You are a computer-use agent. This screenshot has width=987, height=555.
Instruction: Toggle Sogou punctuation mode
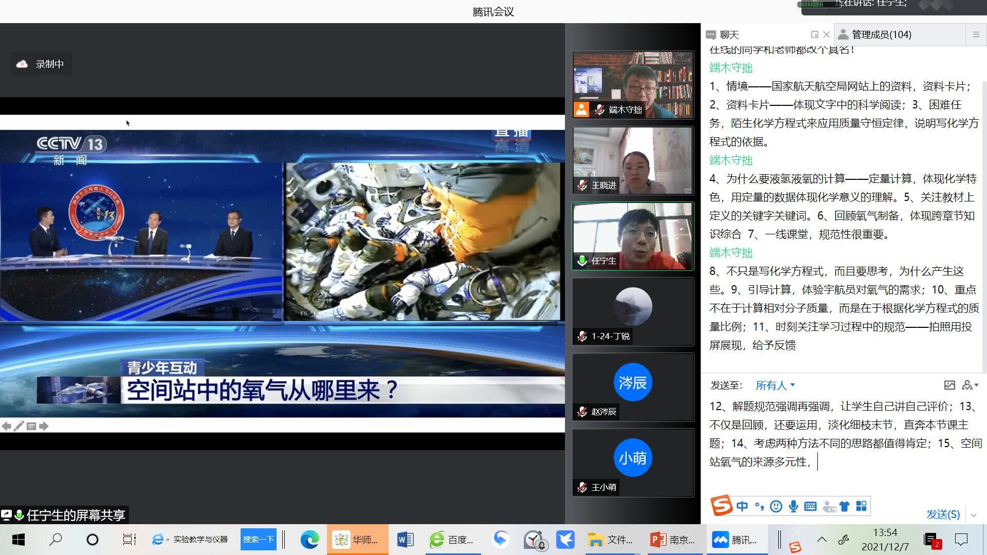(759, 506)
